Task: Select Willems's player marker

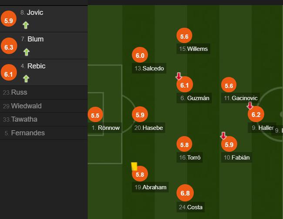Action: pyautogui.click(x=184, y=37)
